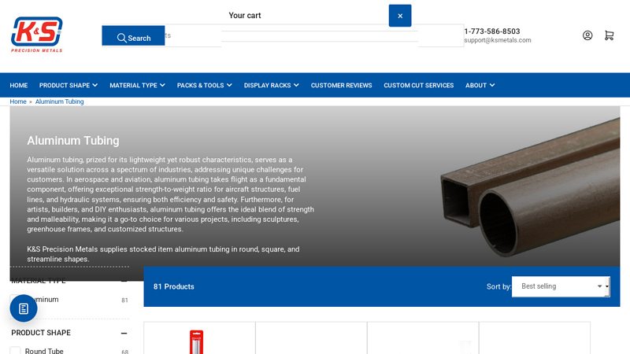Go to Custom Cut Services page

point(418,85)
